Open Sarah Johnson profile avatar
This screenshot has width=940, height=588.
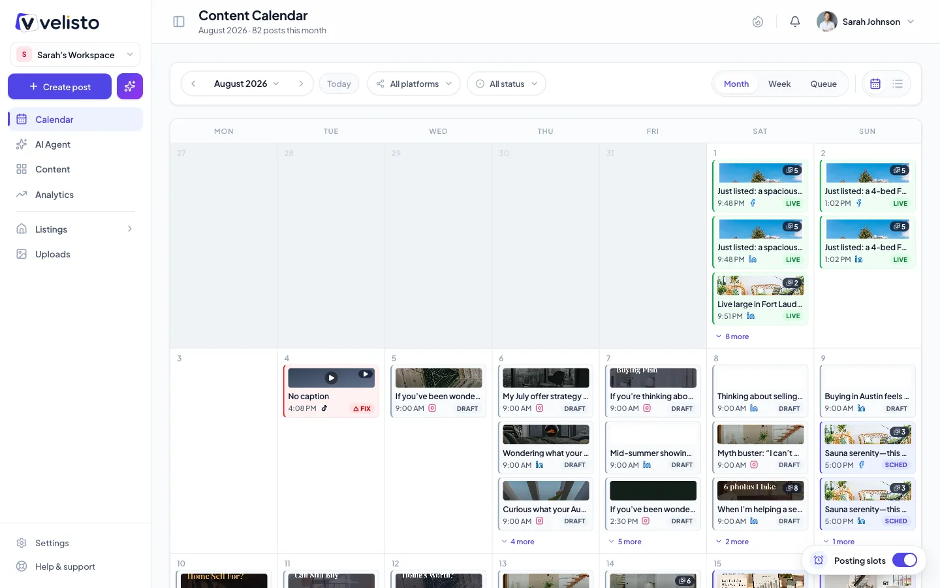[x=827, y=22]
